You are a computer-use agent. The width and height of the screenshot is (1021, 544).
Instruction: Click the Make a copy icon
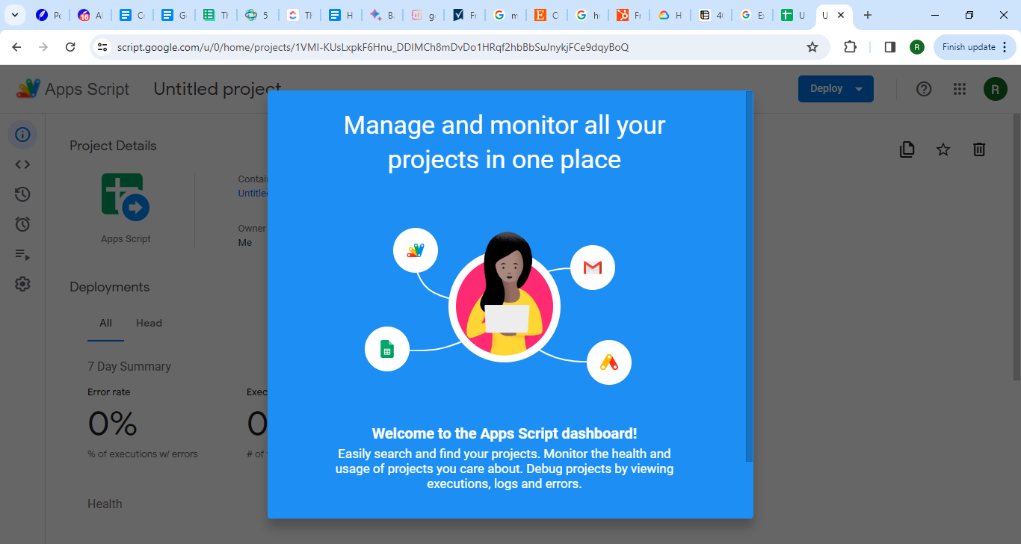(907, 149)
